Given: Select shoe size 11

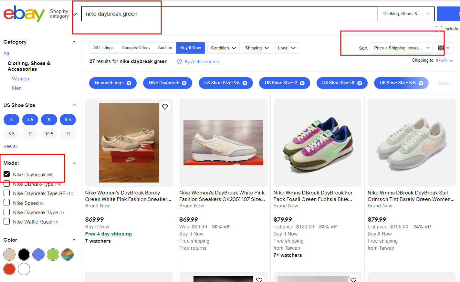Looking at the screenshot, I should point(68,134).
